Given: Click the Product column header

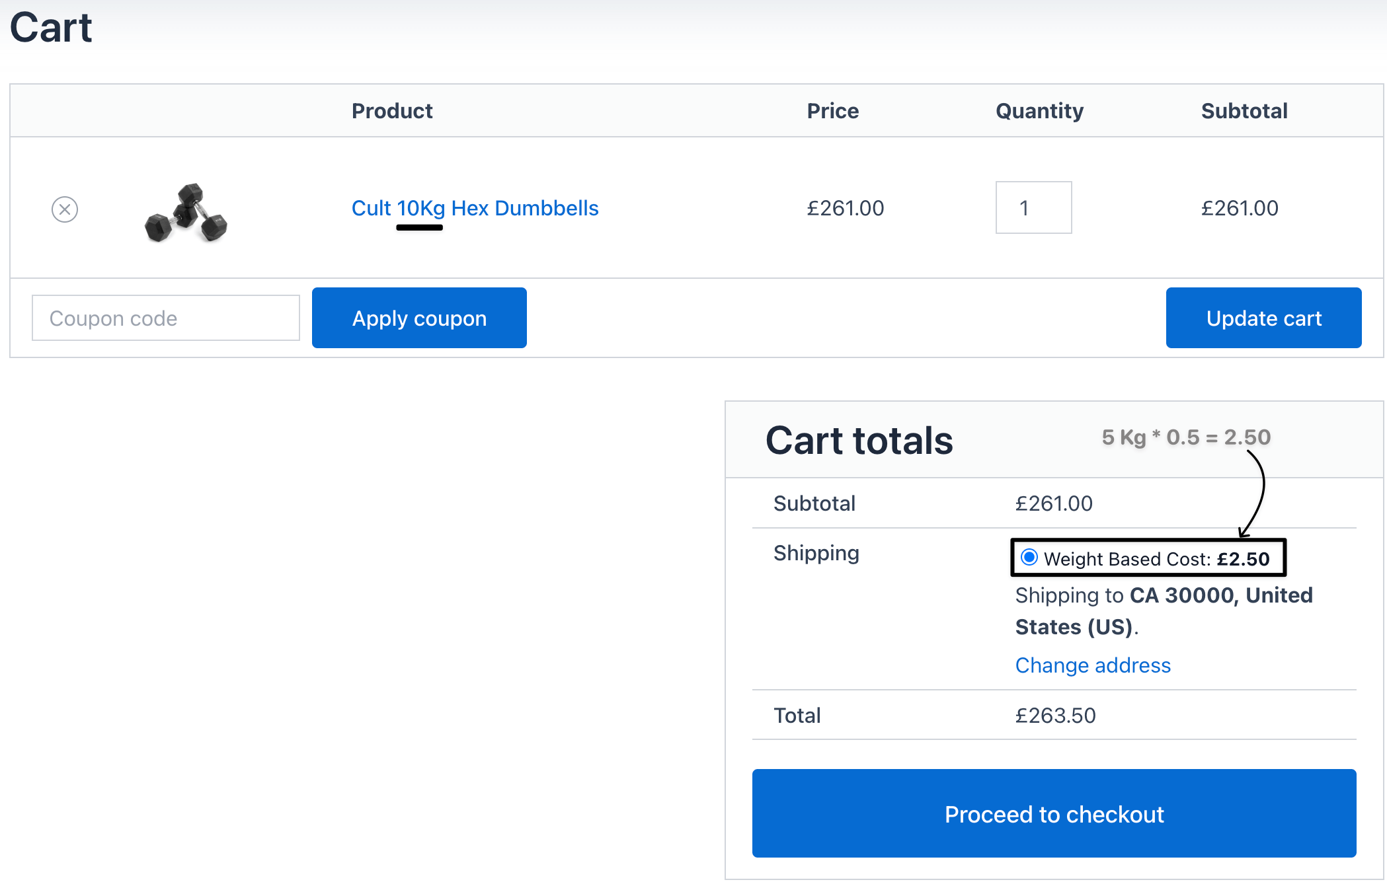Looking at the screenshot, I should pos(392,111).
